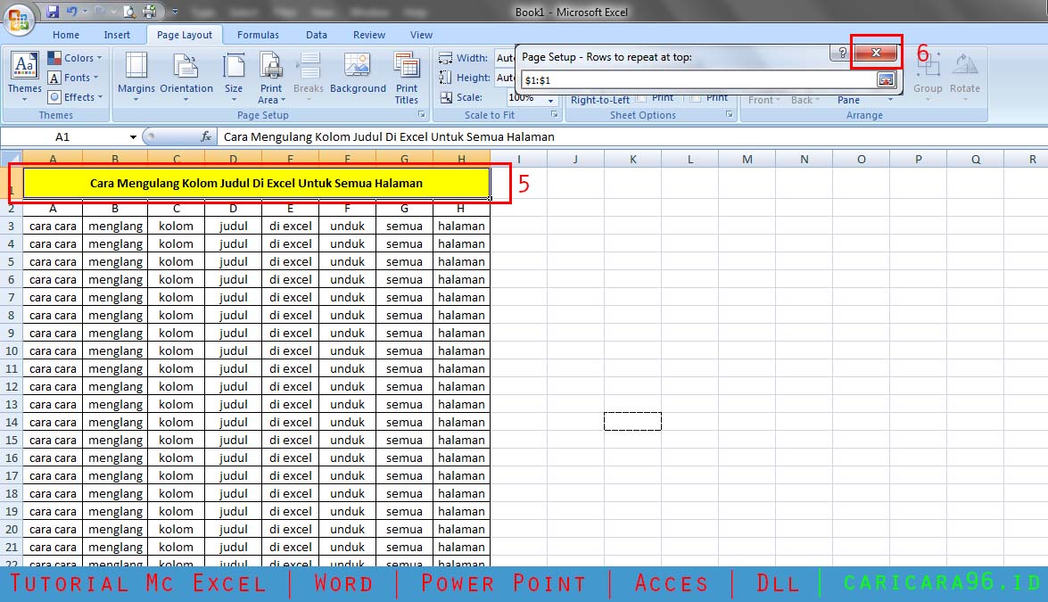1048x602 pixels.
Task: Expand the dialog with the collapse button
Action: [886, 80]
